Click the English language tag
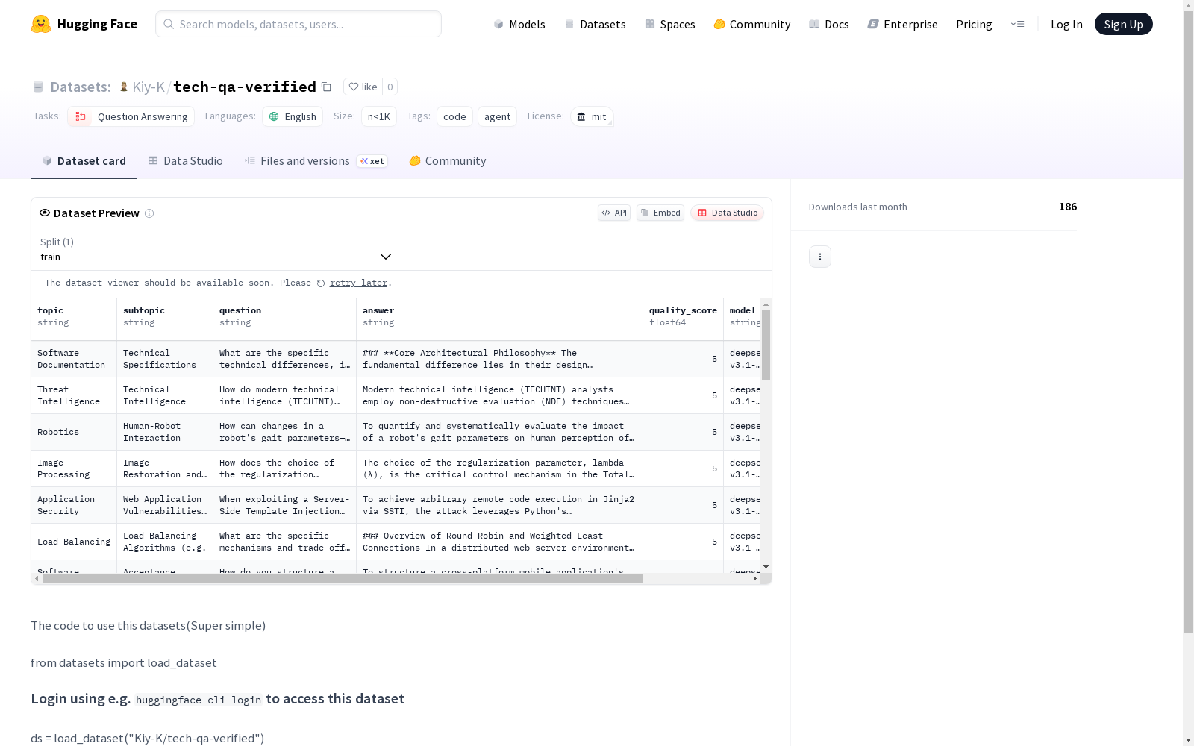The image size is (1194, 746). pyautogui.click(x=293, y=116)
